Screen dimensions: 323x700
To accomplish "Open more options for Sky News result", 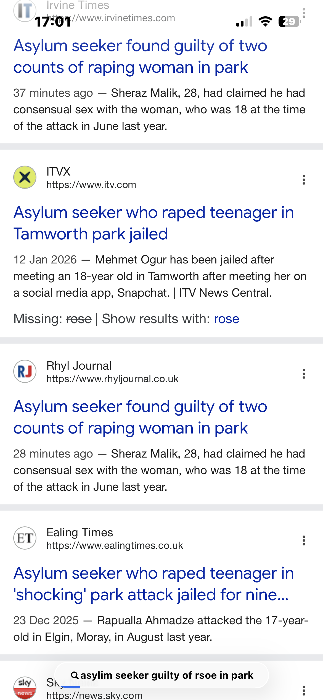I will click(x=304, y=690).
